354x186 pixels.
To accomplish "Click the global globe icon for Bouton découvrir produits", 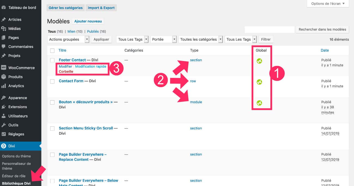I will point(260,103).
